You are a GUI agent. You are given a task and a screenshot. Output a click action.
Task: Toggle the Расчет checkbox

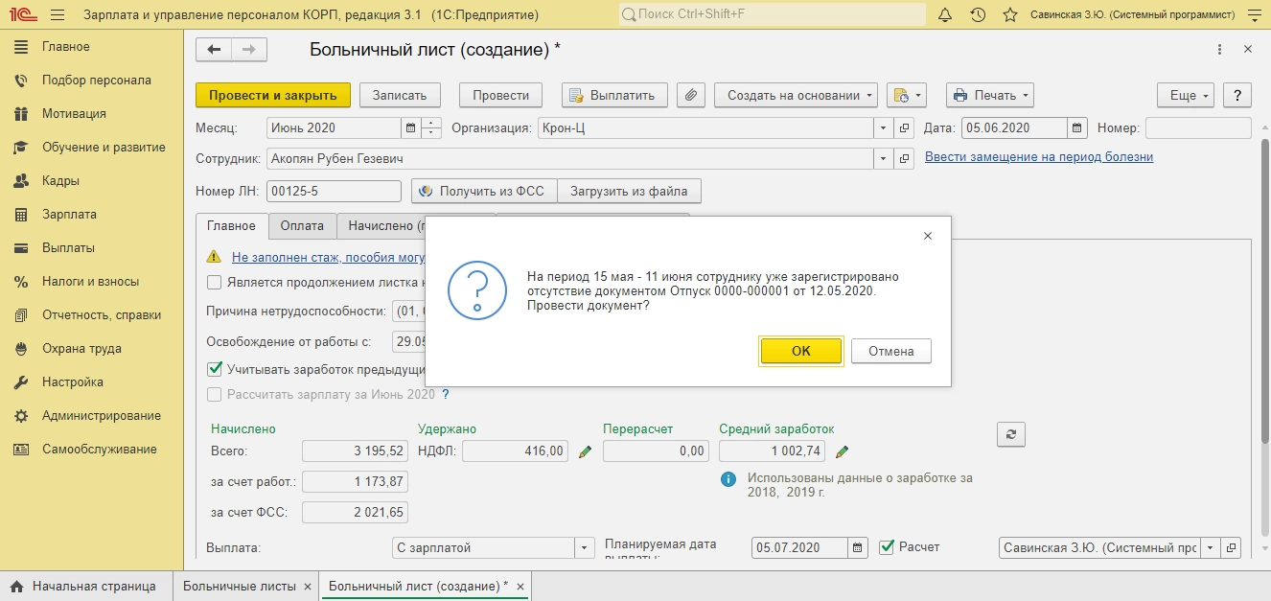click(x=887, y=546)
